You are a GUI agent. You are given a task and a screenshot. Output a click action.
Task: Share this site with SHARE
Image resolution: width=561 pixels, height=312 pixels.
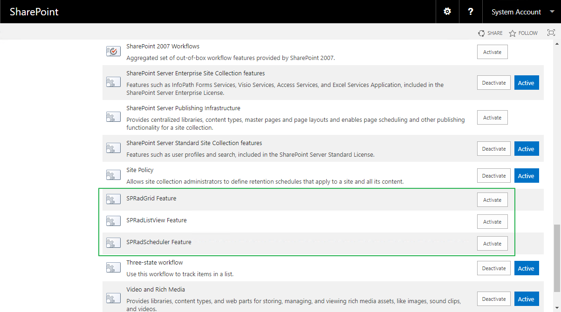tap(490, 33)
